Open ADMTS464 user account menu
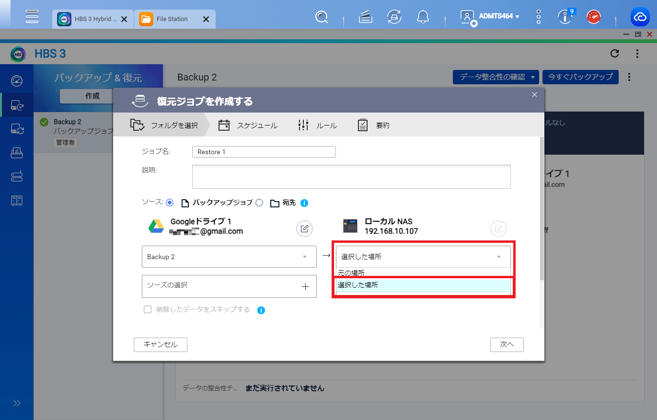This screenshot has width=657, height=420. 490,16
